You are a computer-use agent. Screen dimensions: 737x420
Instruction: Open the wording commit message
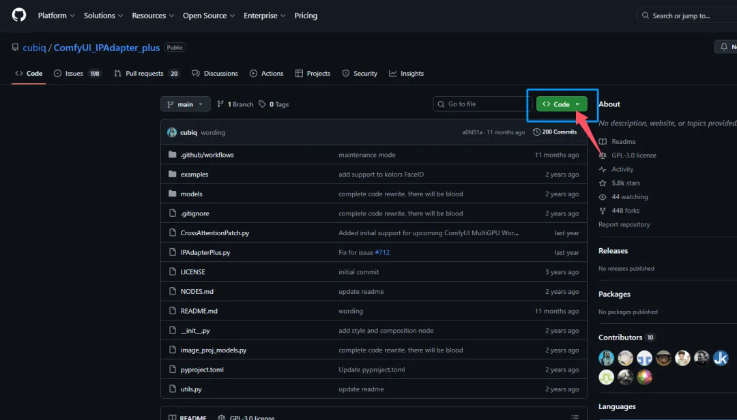(213, 132)
